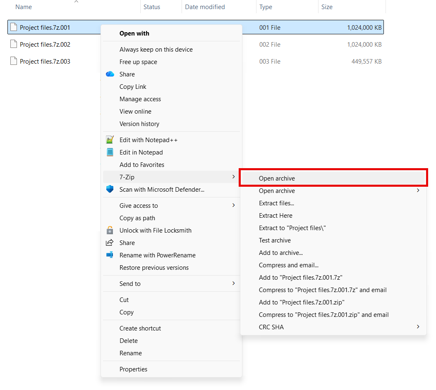Click the Share arrow icon near Rename with PowerRename
The width and height of the screenshot is (436, 390).
pyautogui.click(x=110, y=243)
